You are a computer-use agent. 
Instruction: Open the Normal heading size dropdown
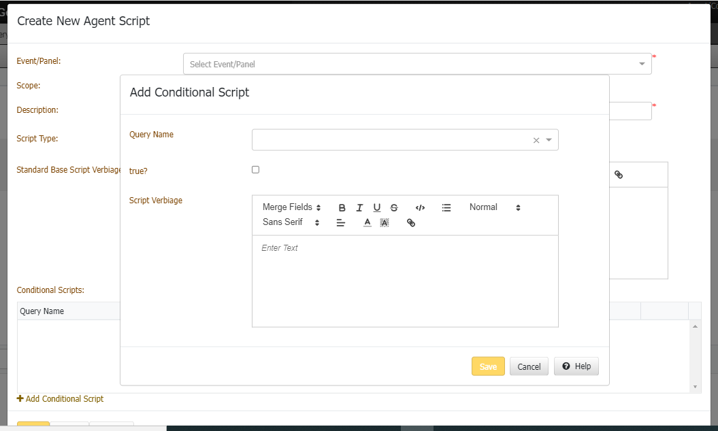[495, 207]
